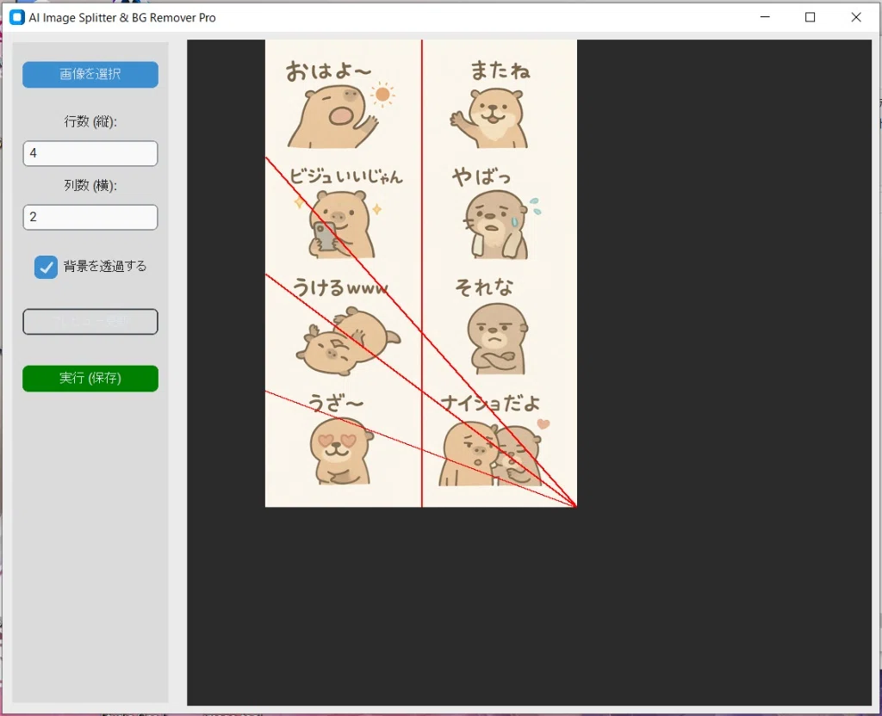
Task: Click the うけるwww sticker in preview
Action: [x=346, y=326]
